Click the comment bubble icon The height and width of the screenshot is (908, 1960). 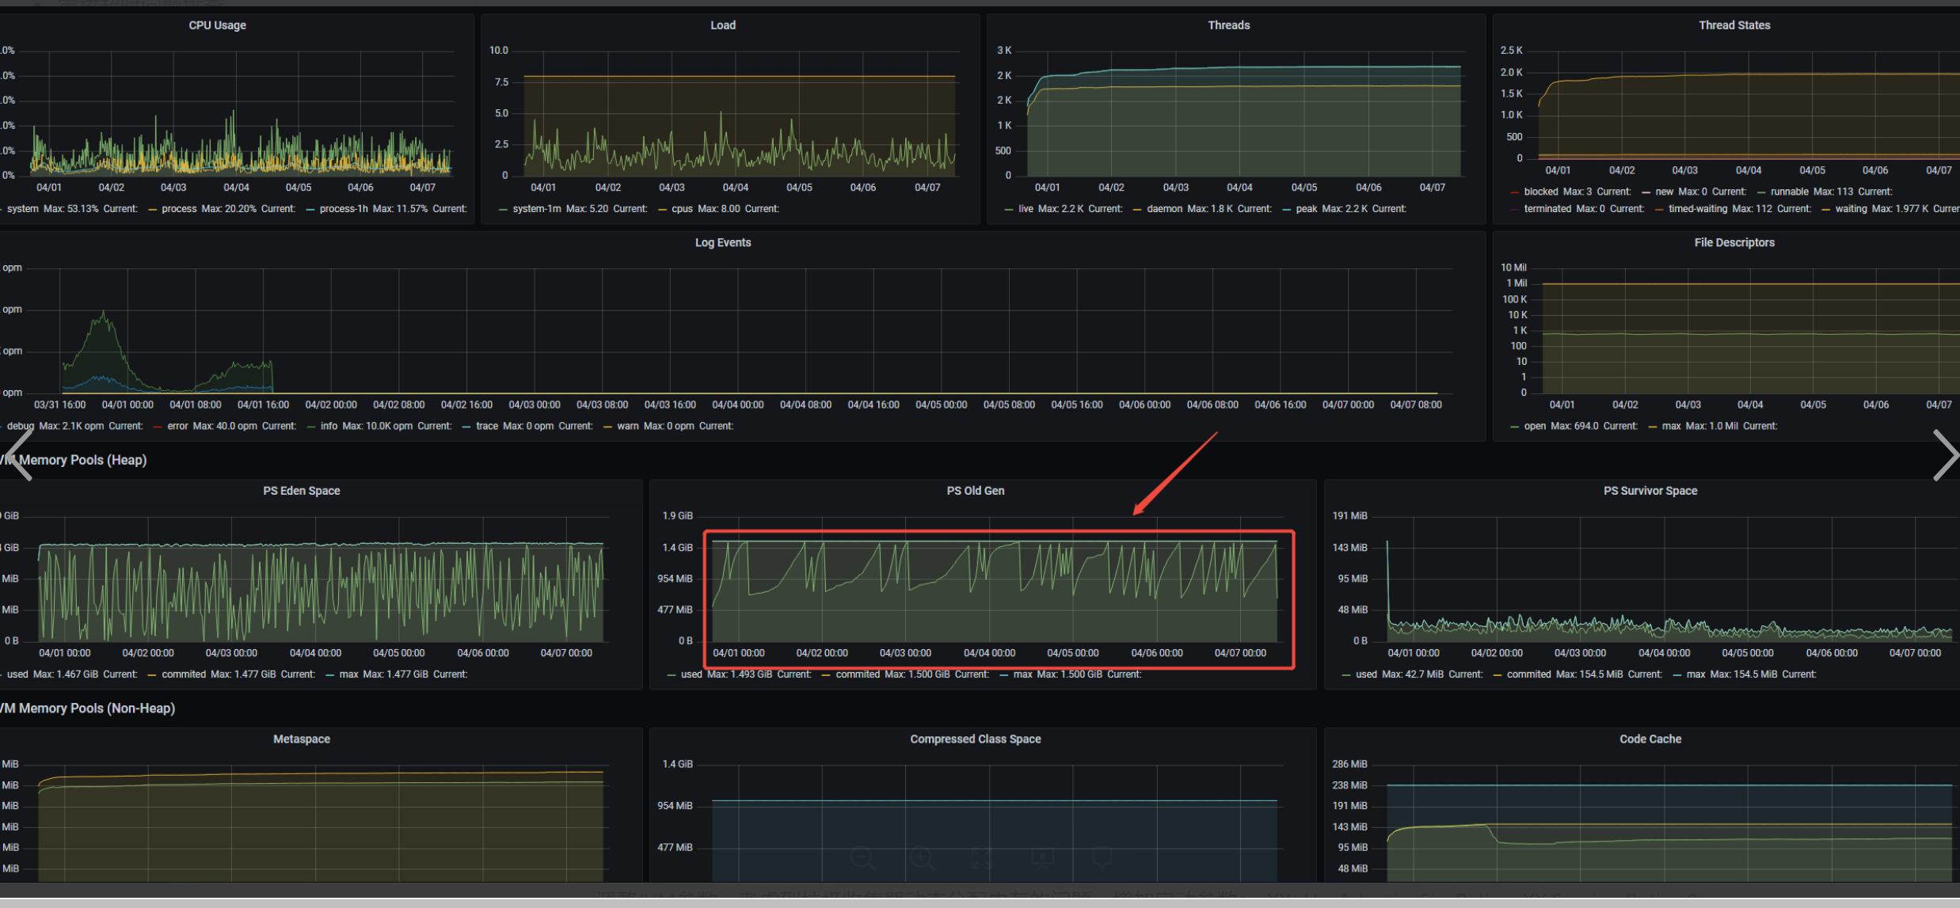click(1102, 858)
